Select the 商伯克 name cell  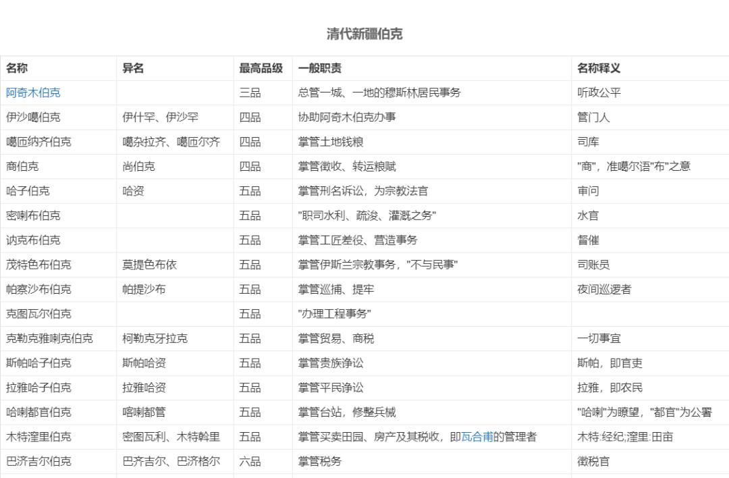(24, 166)
